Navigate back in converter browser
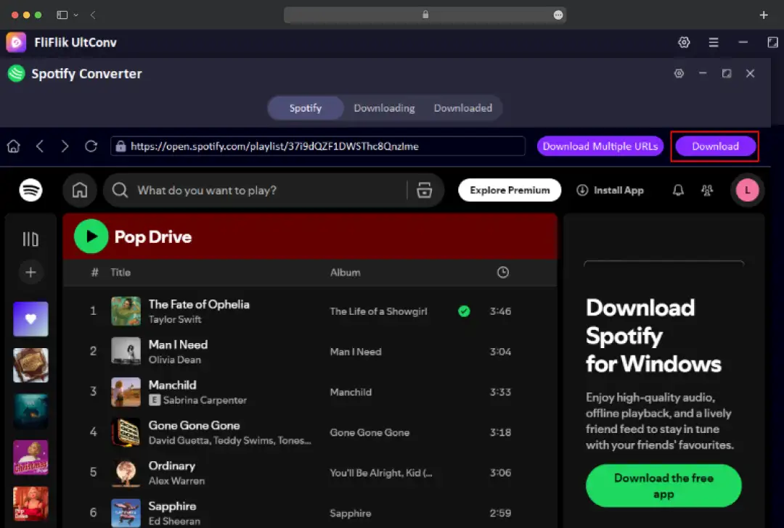 point(40,147)
